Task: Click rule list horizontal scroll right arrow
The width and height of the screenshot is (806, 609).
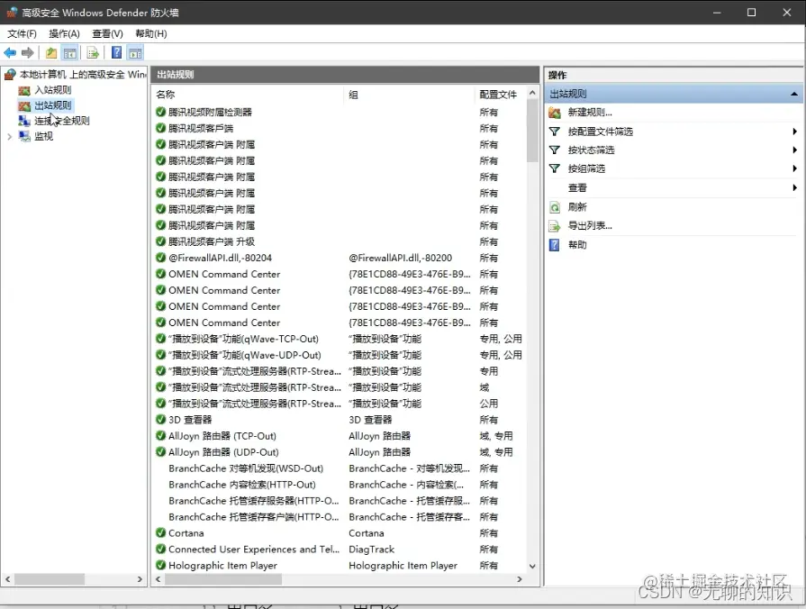Action: [519, 579]
